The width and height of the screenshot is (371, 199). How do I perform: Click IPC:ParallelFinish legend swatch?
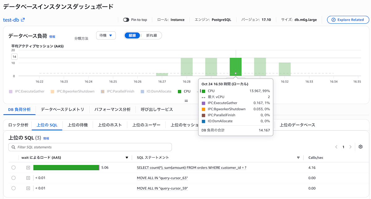pyautogui.click(x=102, y=91)
